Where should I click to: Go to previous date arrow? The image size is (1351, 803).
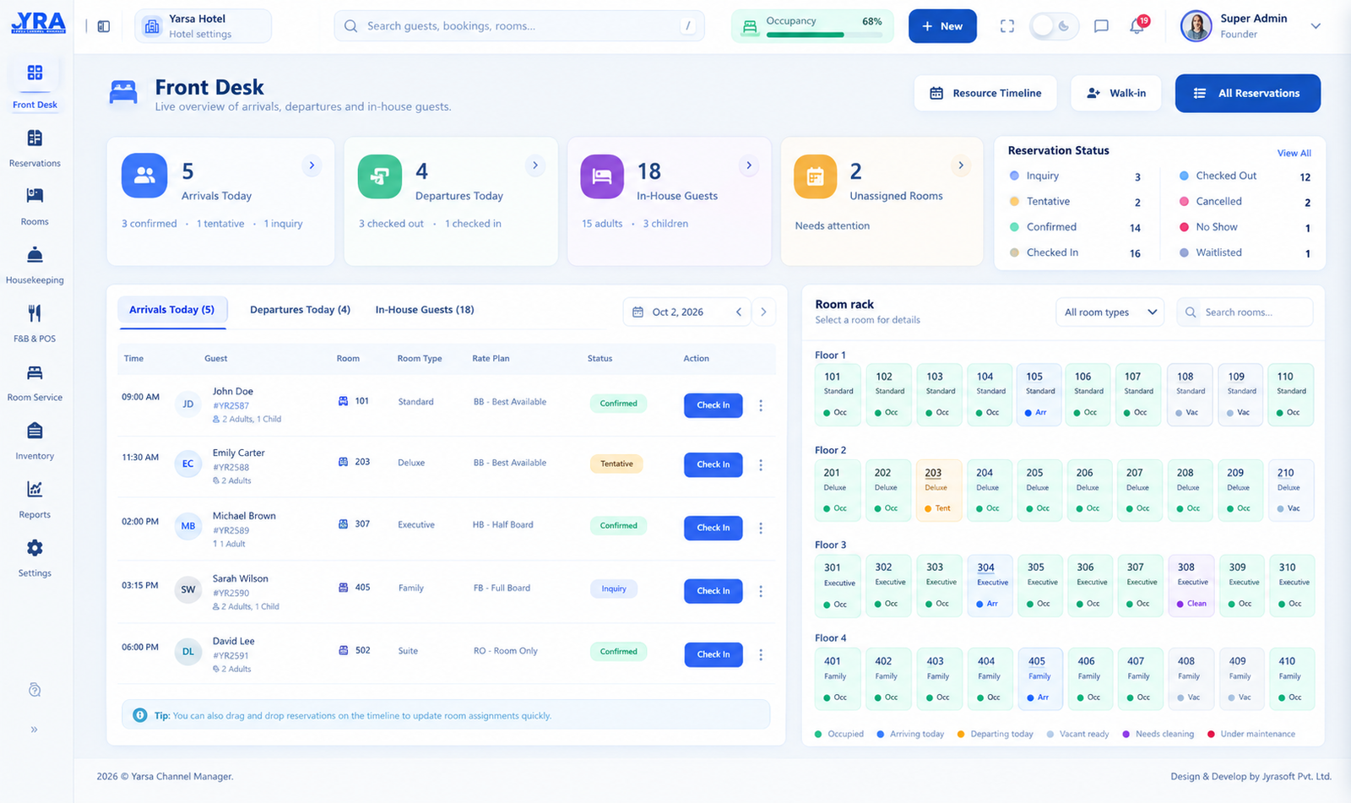pyautogui.click(x=739, y=312)
